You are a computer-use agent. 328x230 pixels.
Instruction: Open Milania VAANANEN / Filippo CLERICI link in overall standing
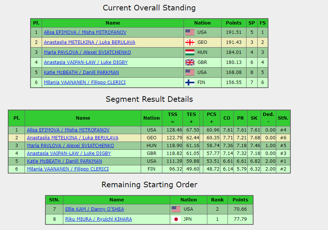[x=85, y=82]
